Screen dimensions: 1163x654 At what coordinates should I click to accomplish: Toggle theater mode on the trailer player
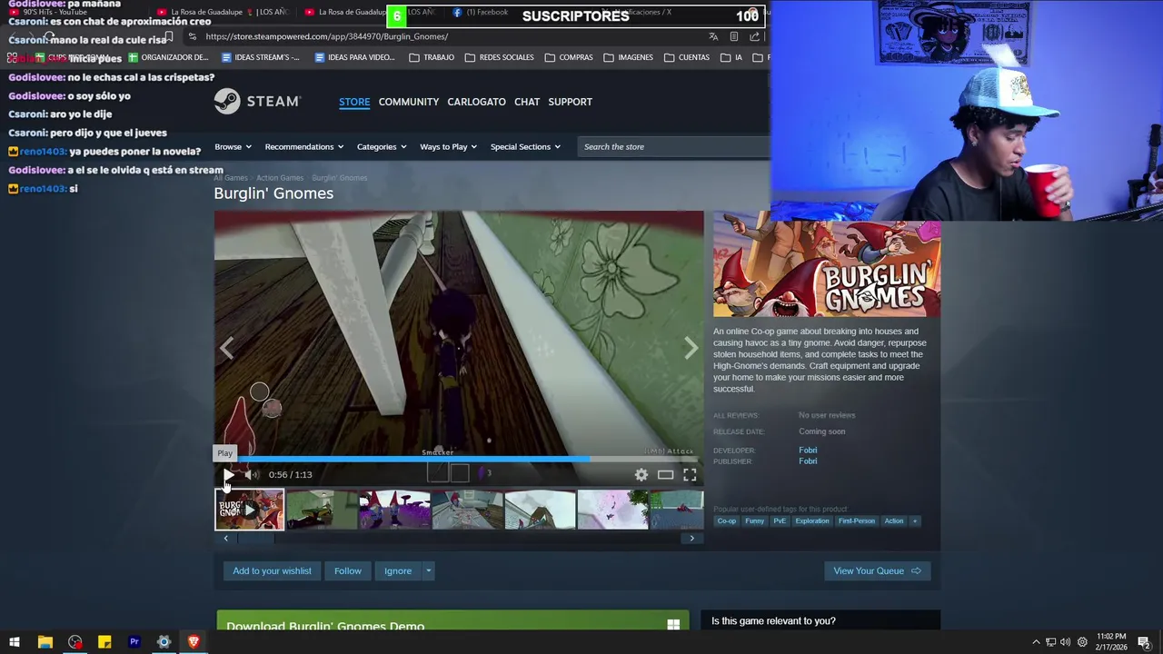pos(666,474)
